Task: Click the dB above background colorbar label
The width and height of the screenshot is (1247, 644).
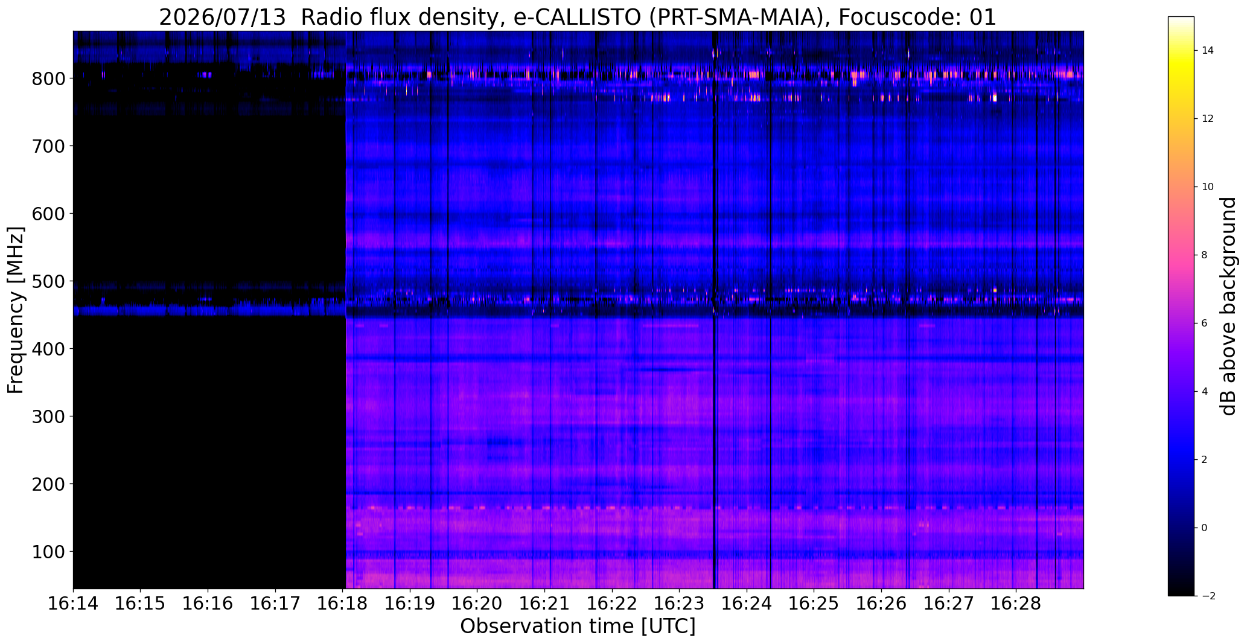Action: pos(1228,306)
